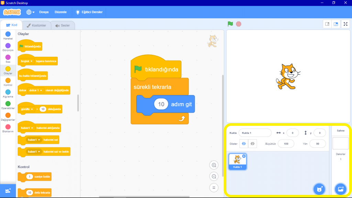Open the globe language menu
The width and height of the screenshot is (352, 198).
[30, 12]
